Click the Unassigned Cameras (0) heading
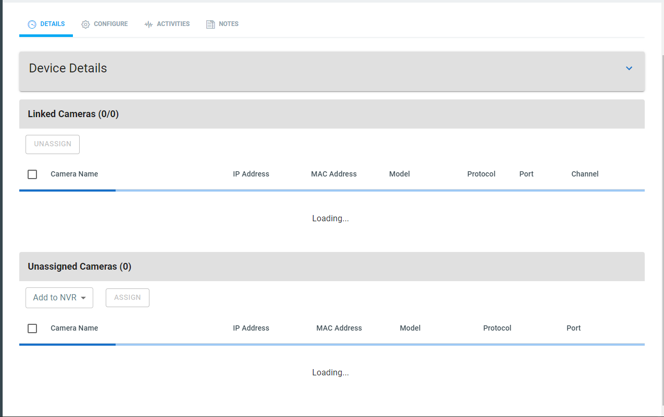664x417 pixels. [80, 267]
